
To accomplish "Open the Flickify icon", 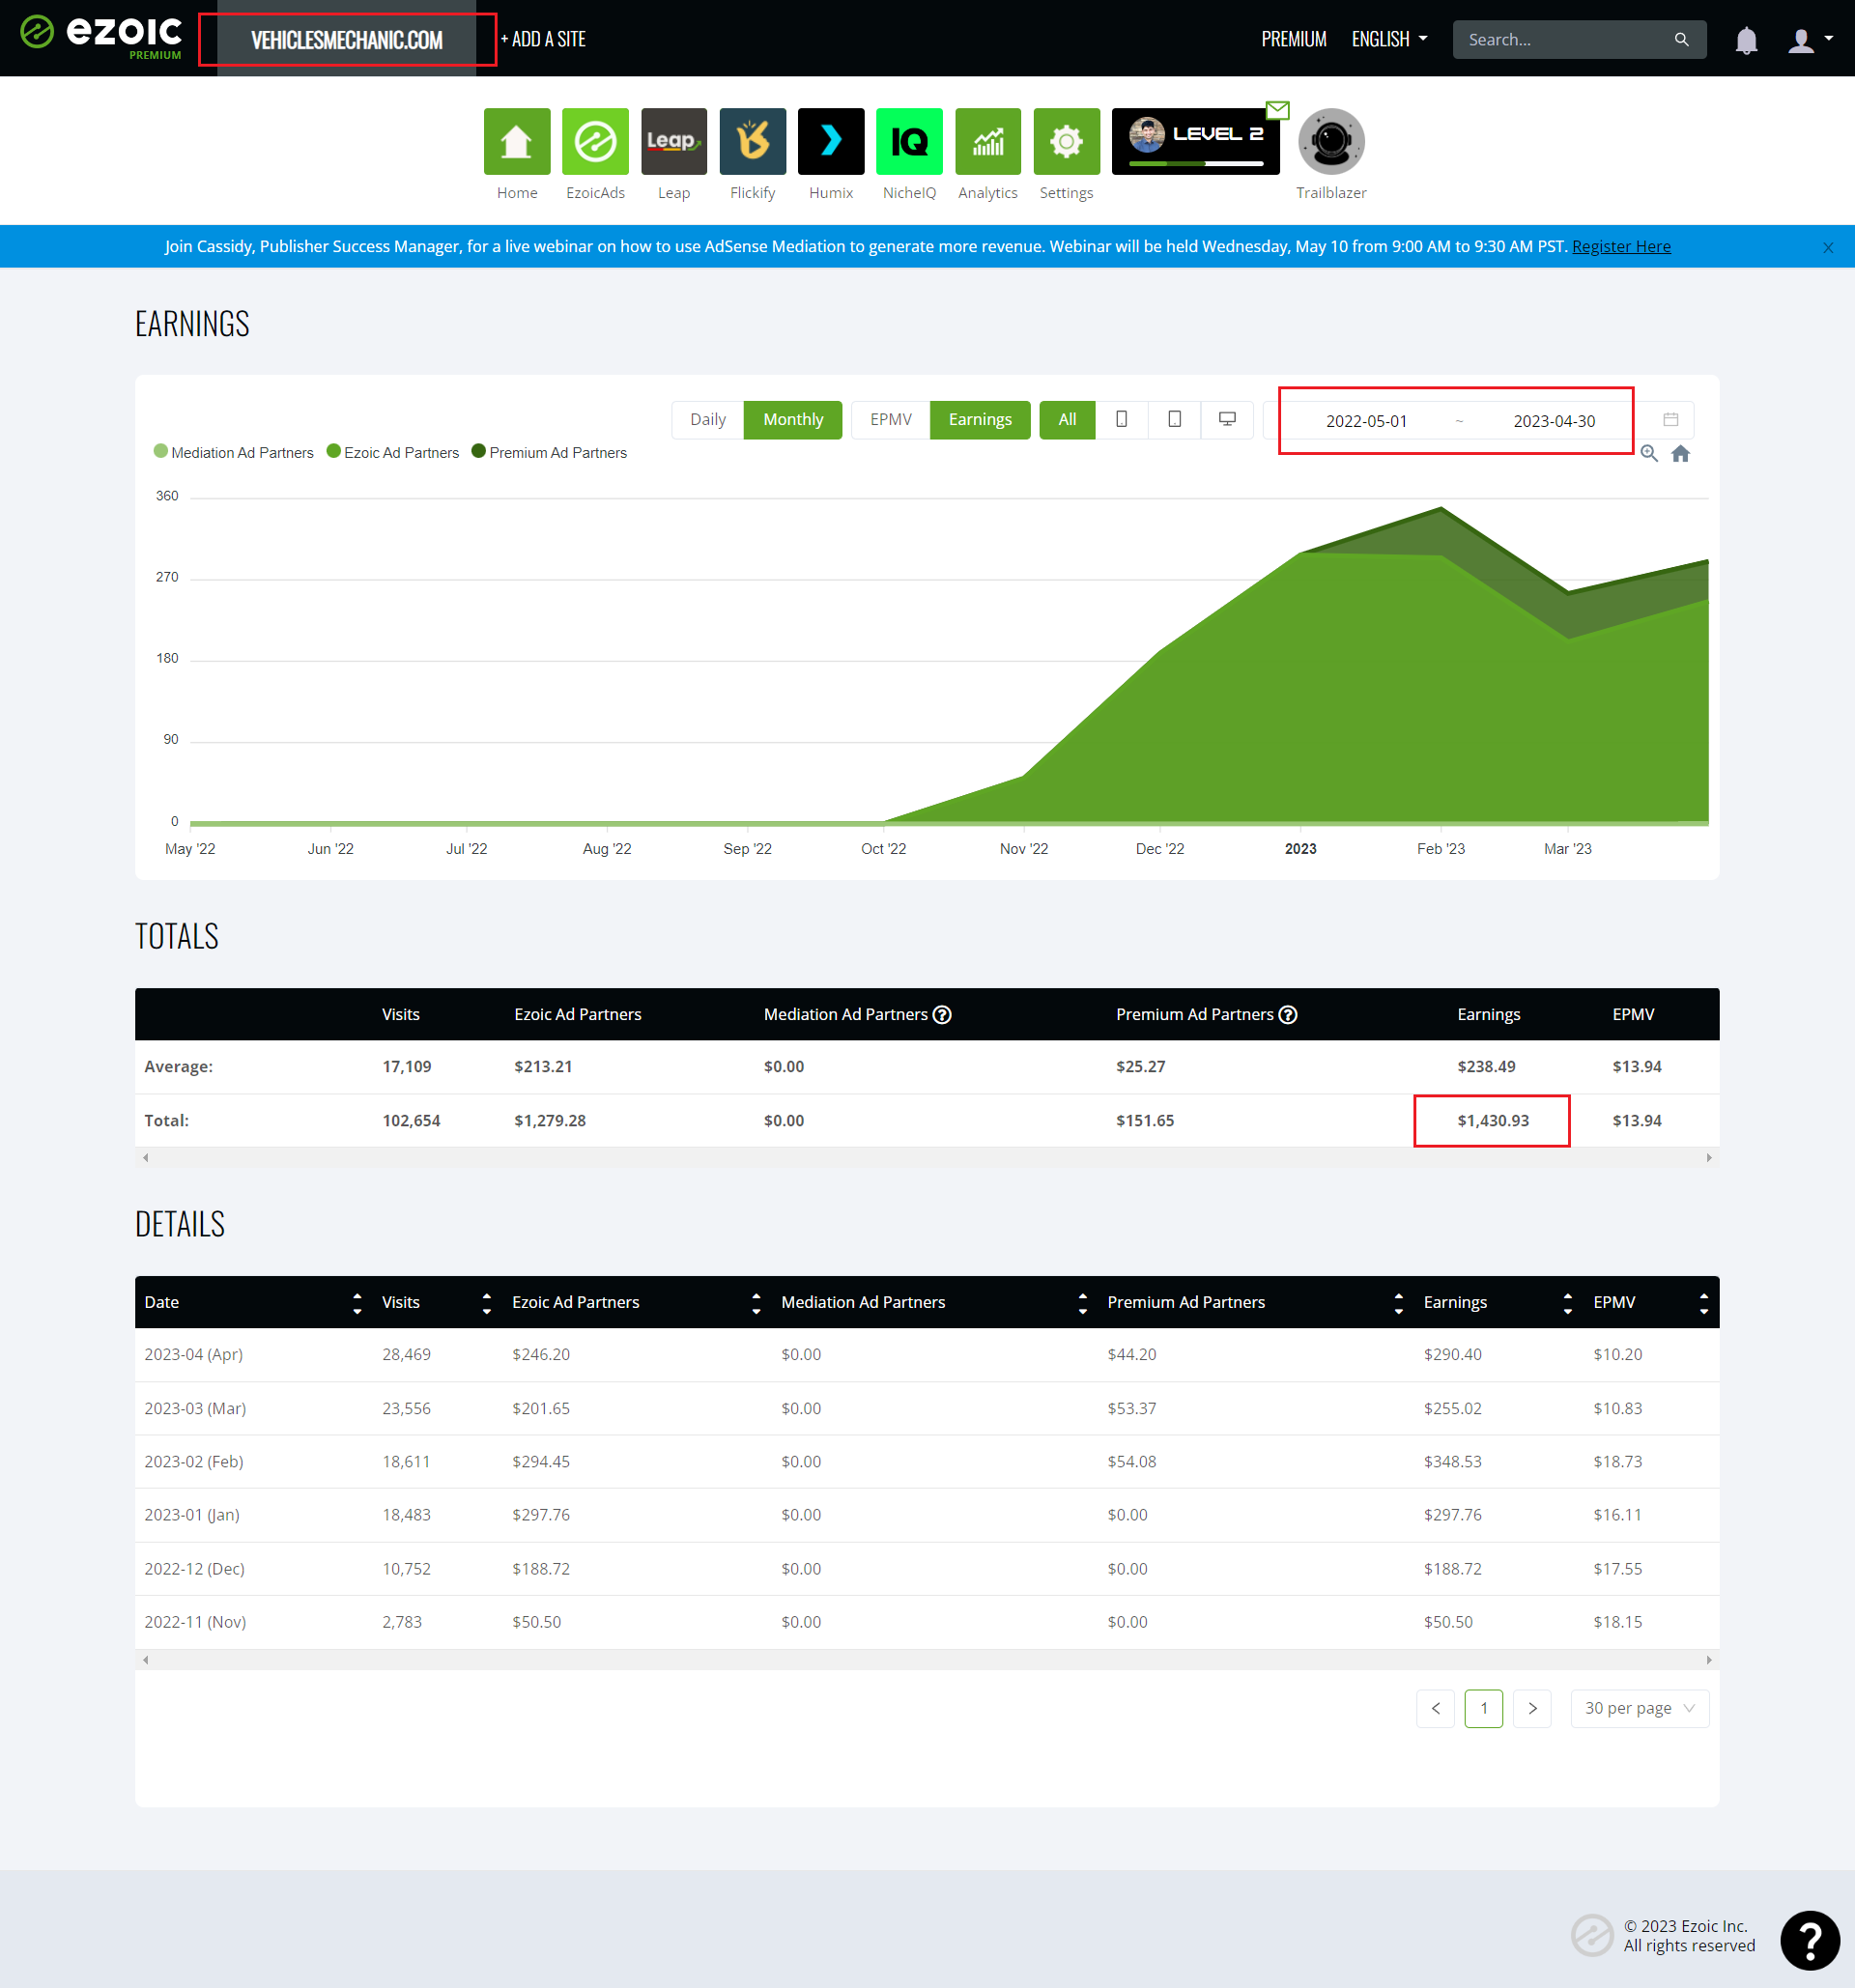I will click(x=752, y=141).
